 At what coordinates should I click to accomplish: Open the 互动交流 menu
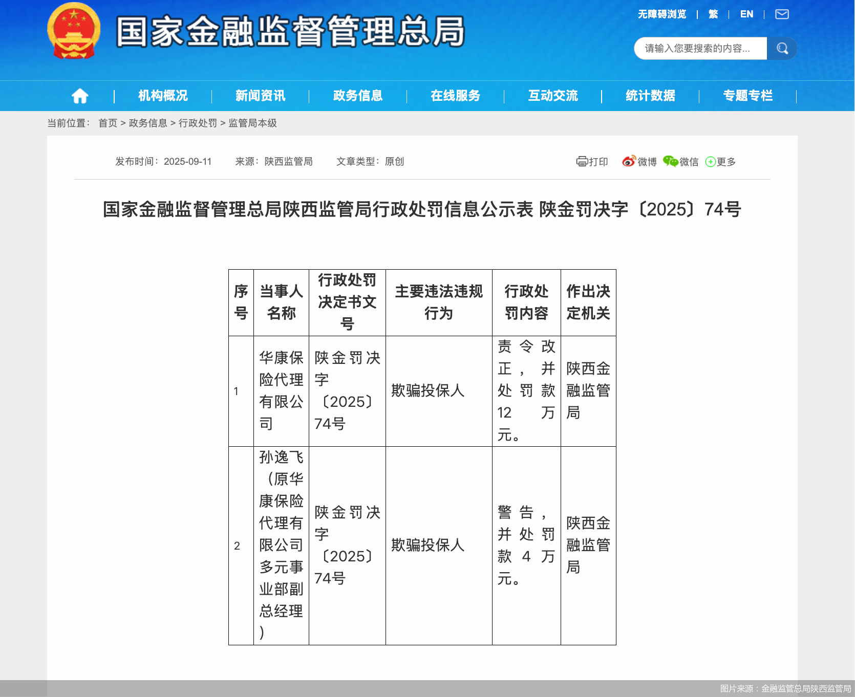click(x=553, y=96)
